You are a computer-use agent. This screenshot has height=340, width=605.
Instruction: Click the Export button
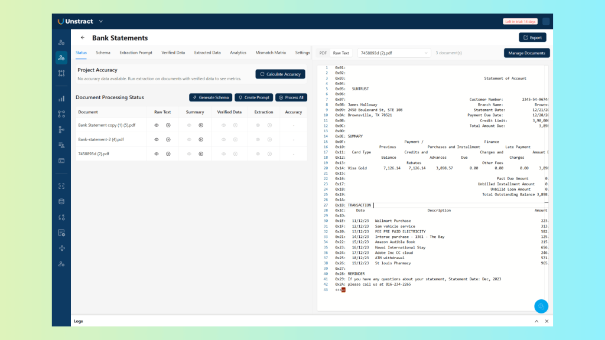pyautogui.click(x=532, y=37)
